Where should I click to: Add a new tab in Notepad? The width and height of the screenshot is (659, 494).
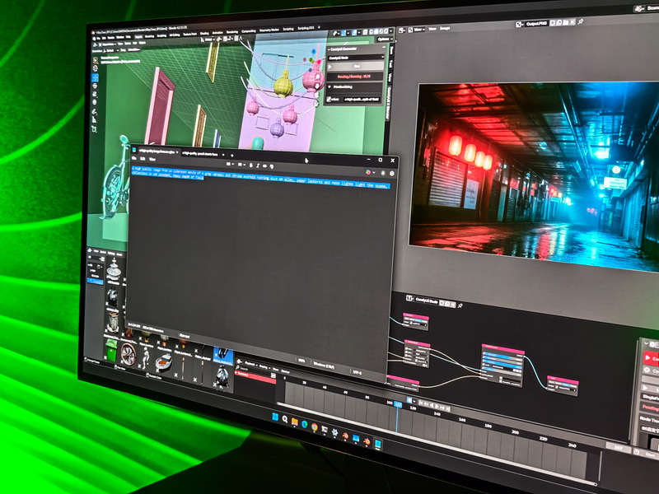pyautogui.click(x=232, y=156)
